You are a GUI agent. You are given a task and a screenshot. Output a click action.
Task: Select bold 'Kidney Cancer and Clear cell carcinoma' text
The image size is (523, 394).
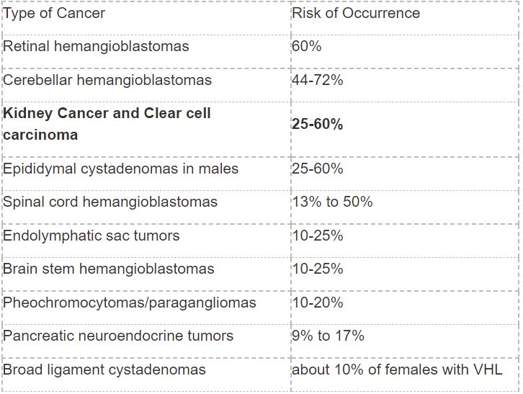[x=107, y=124]
